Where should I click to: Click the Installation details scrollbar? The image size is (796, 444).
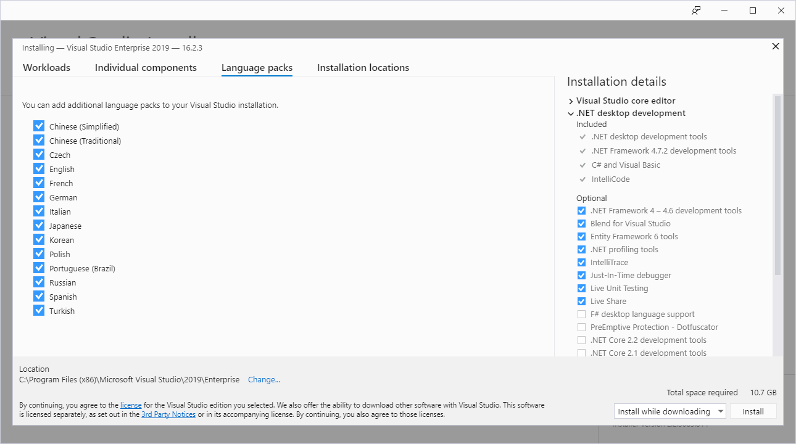pos(777,185)
